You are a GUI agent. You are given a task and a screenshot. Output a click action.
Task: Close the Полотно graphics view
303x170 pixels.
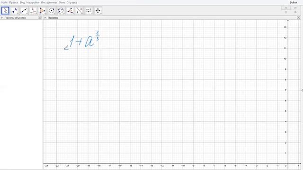pos(299,18)
